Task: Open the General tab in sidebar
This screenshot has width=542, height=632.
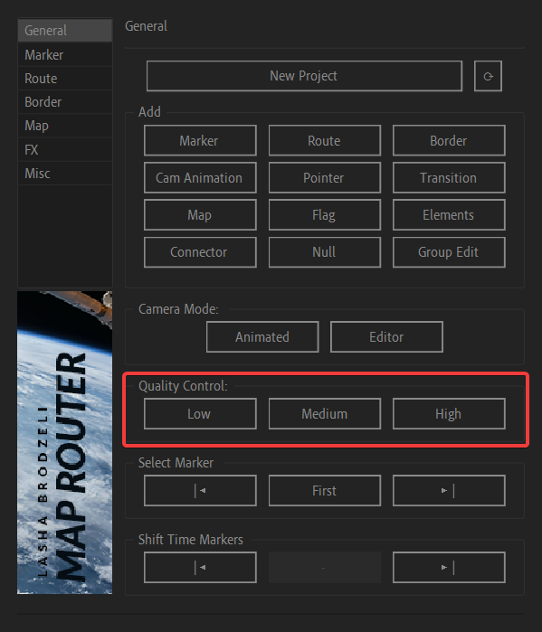Action: click(65, 30)
